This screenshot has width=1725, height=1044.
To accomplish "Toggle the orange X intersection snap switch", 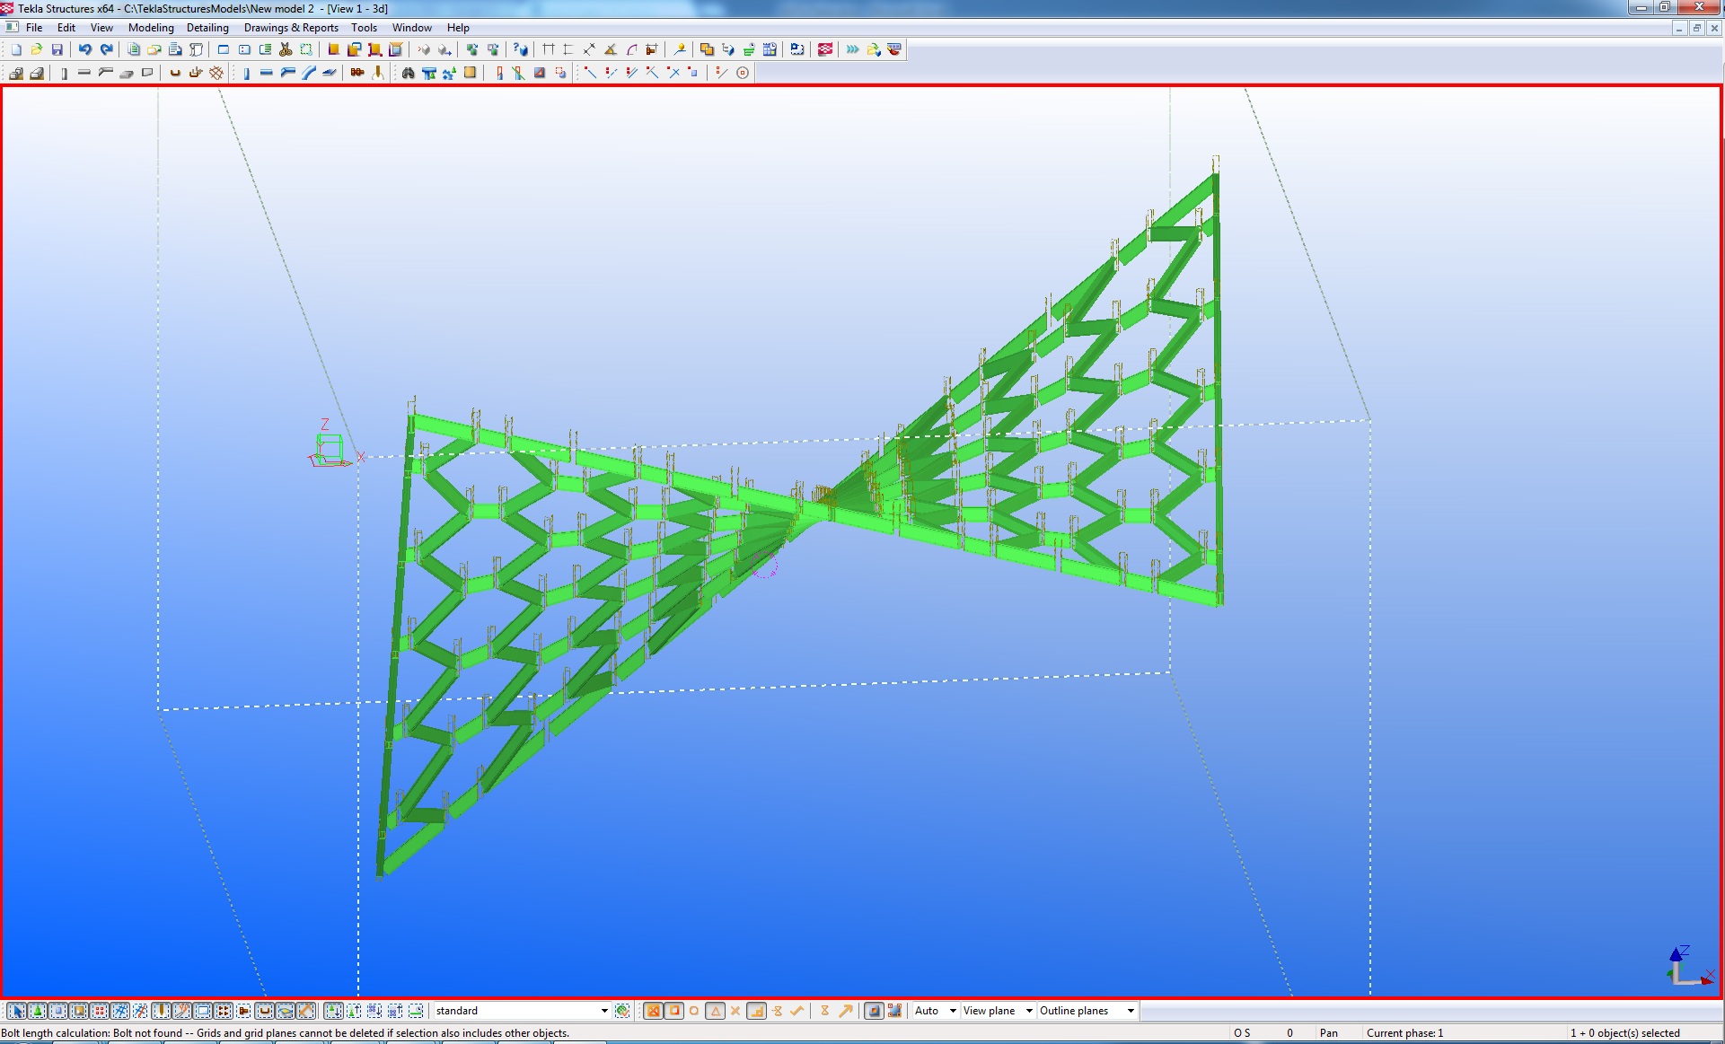I will click(735, 1011).
